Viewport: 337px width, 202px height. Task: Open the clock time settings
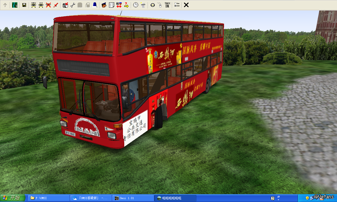point(136,5)
